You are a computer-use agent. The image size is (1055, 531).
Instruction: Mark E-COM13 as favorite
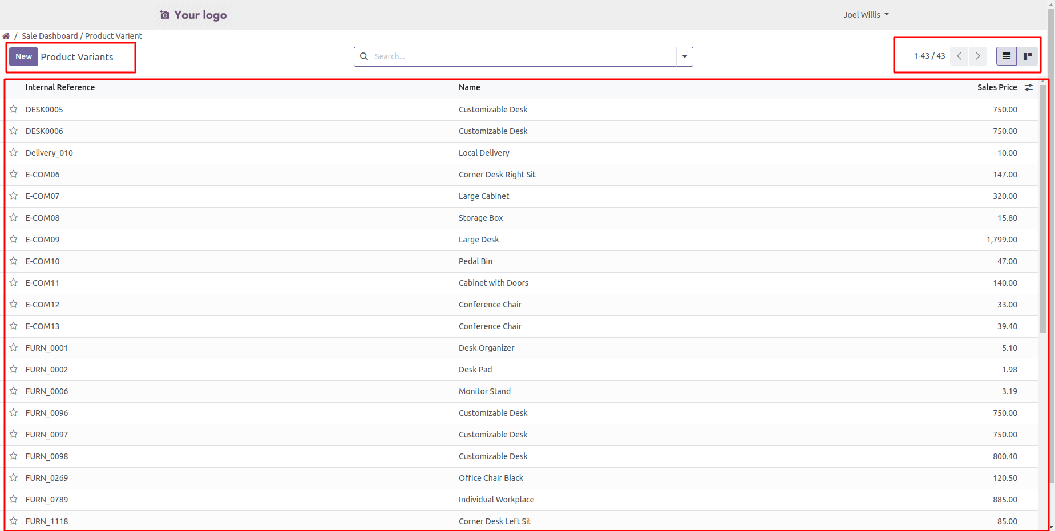point(14,326)
